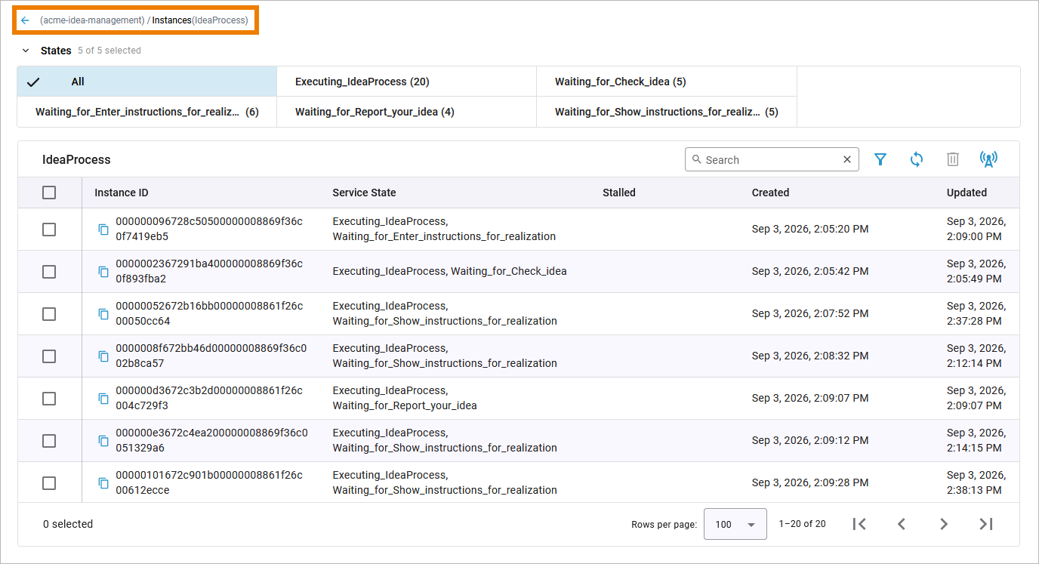Go to last page
Viewport: 1039px width, 564px height.
[x=986, y=524]
